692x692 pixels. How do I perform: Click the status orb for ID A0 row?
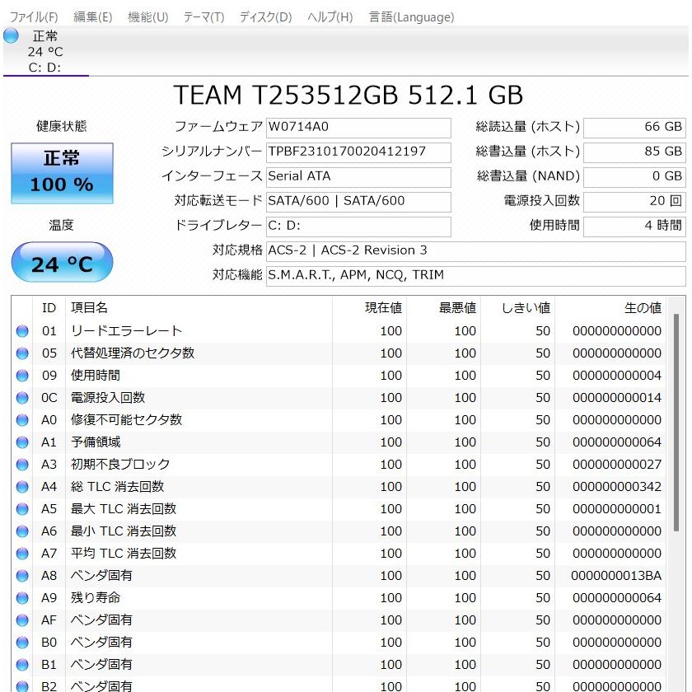click(x=22, y=420)
